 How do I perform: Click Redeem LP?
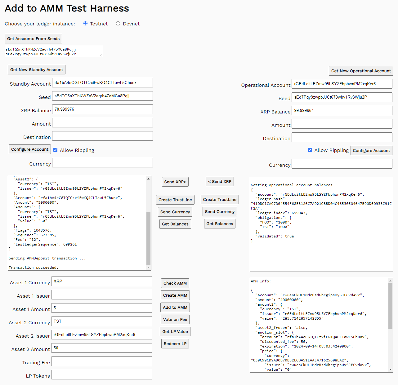pyautogui.click(x=175, y=343)
